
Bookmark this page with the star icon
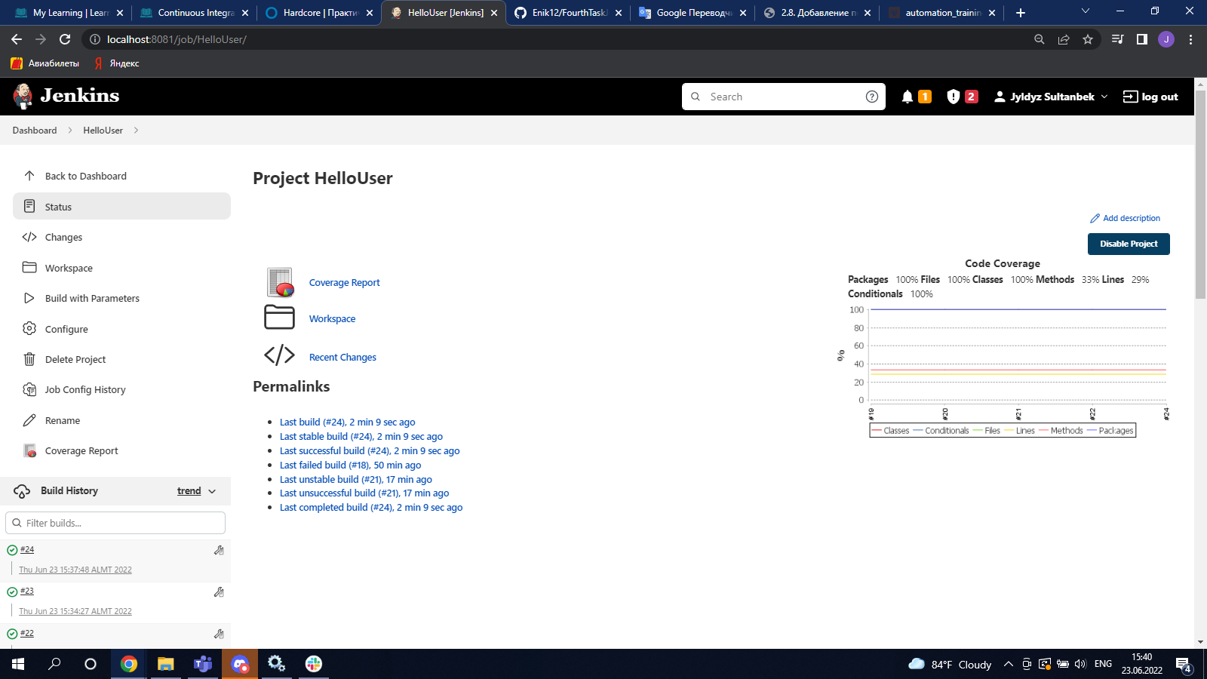[x=1088, y=39]
